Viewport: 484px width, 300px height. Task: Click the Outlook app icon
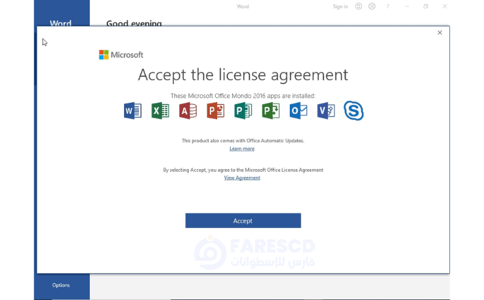pyautogui.click(x=298, y=111)
